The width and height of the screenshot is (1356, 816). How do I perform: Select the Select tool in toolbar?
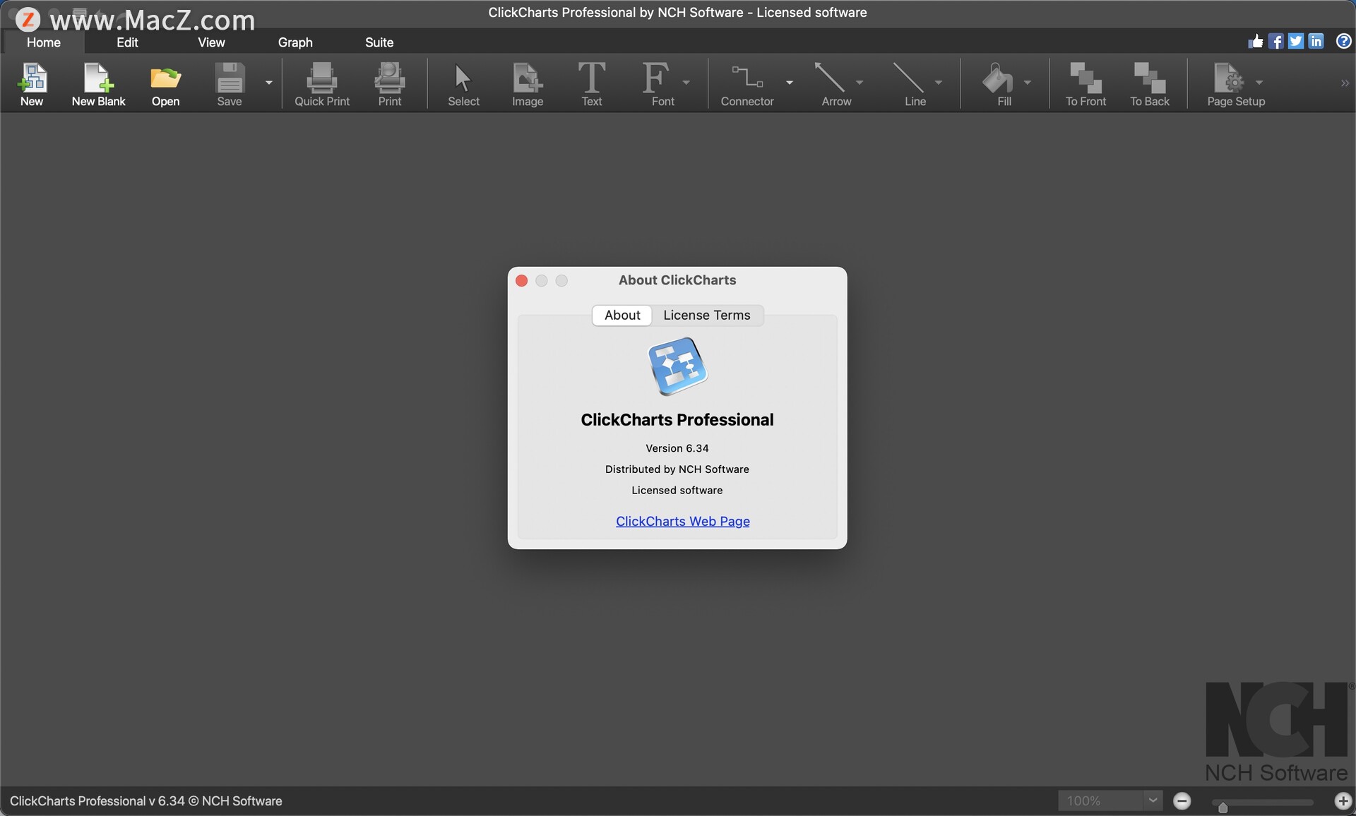click(x=464, y=83)
